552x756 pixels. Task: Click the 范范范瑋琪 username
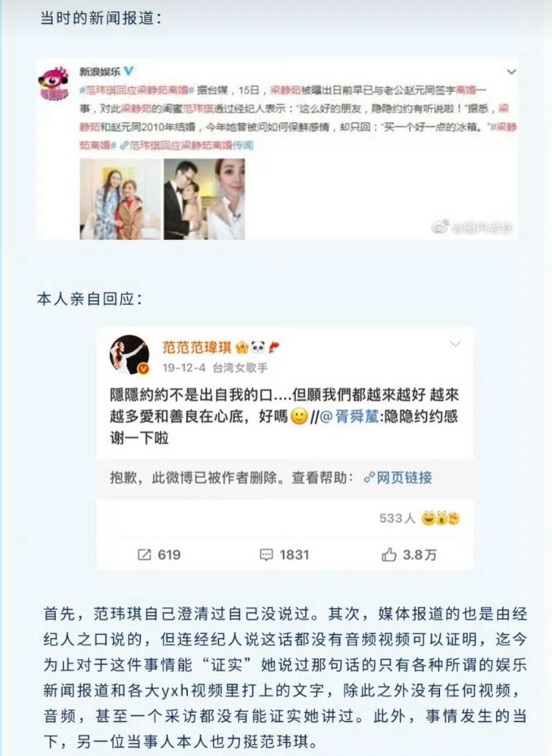197,347
